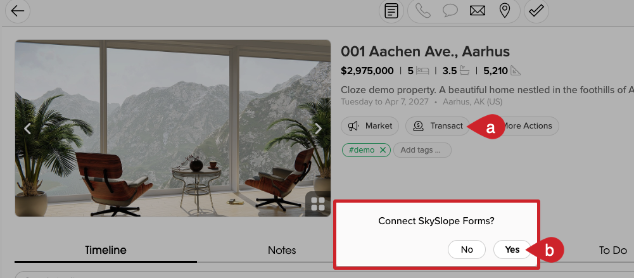Compose email with envelope icon
This screenshot has height=278, width=634.
(478, 11)
